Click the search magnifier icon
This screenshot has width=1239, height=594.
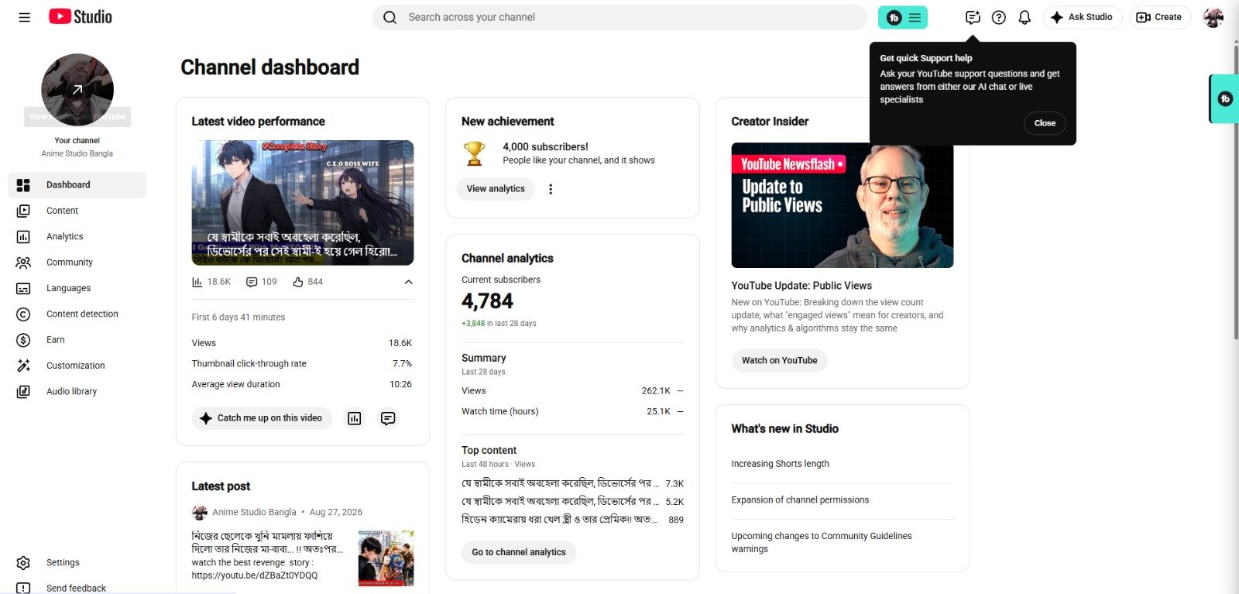[390, 17]
